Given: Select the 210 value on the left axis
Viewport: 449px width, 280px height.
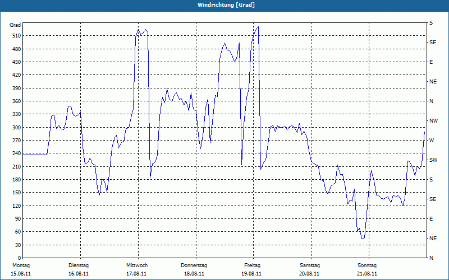Looking at the screenshot, I should point(17,166).
